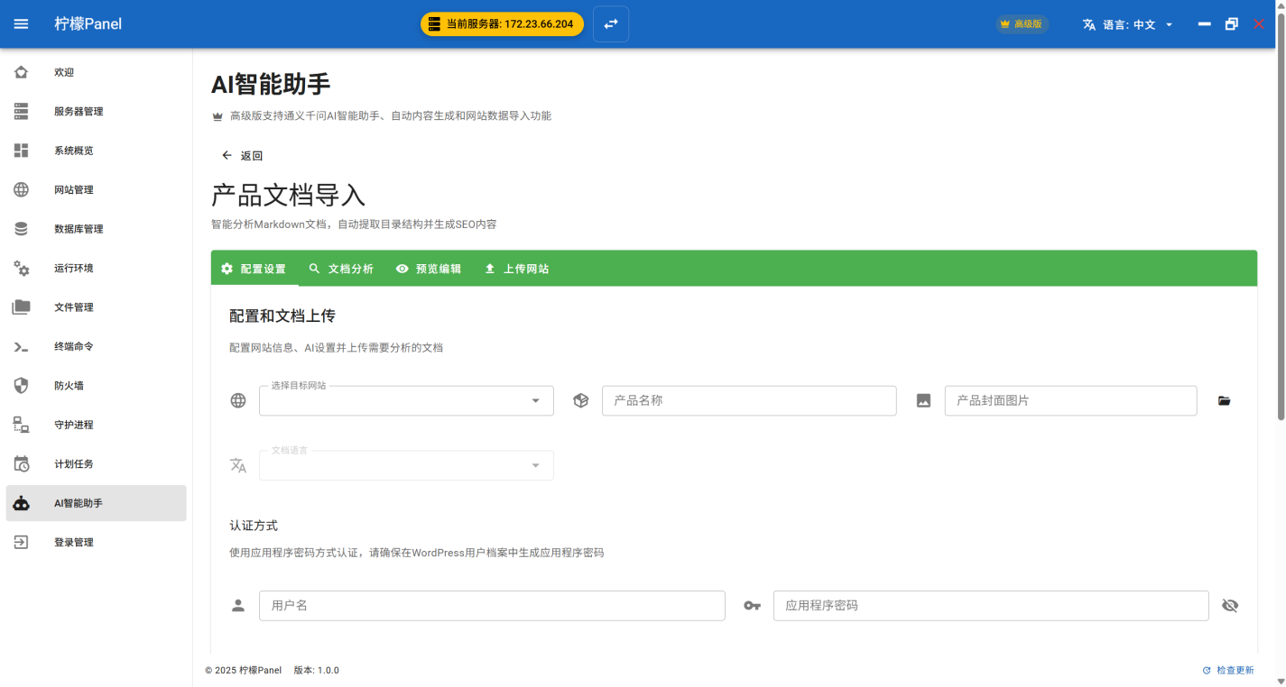Click the switch server arrows icon
Viewport: 1286px width, 687px height.
611,24
